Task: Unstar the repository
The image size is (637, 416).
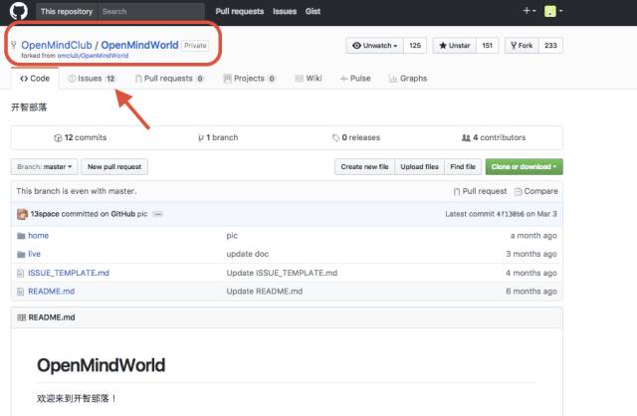Action: pos(455,46)
